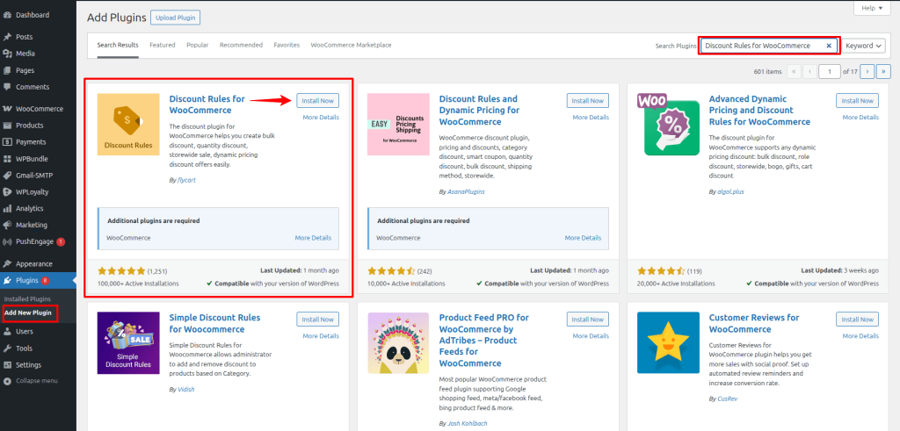The width and height of the screenshot is (900, 431).
Task: Install Simple Discount Rules for Woocommerce
Action: coord(318,320)
